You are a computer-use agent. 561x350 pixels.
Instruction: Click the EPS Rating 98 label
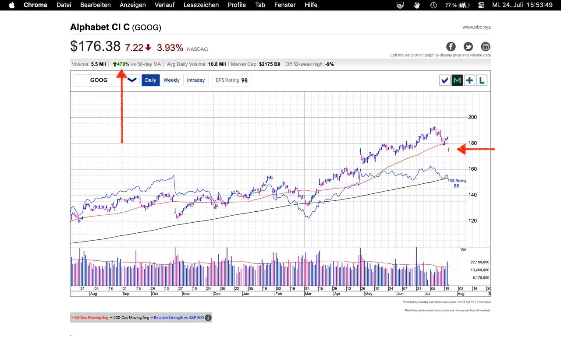coord(232,80)
